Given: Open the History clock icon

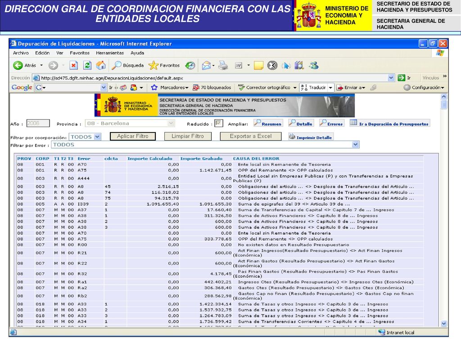Looking at the screenshot, I should pyautogui.click(x=190, y=65).
